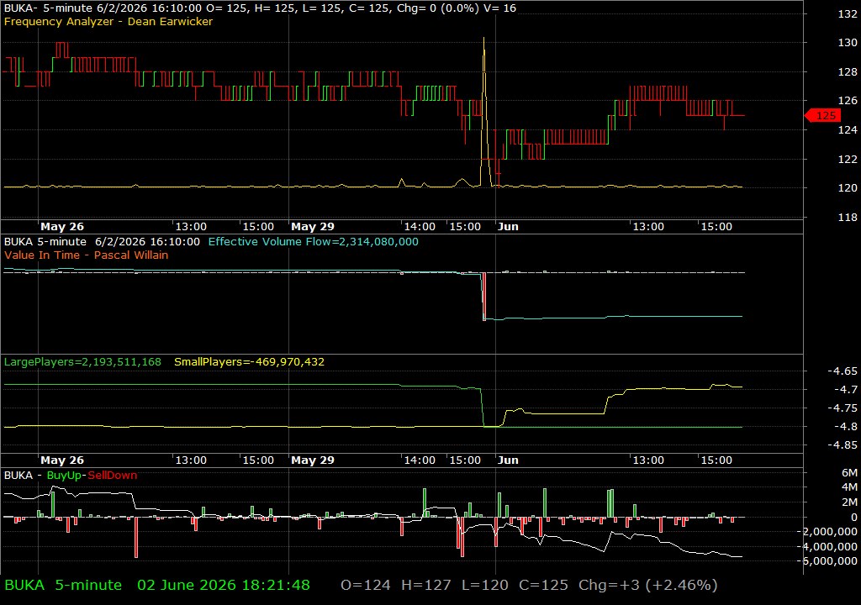The height and width of the screenshot is (605, 861).
Task: Click the 6M volume scale label
Action: tap(849, 473)
